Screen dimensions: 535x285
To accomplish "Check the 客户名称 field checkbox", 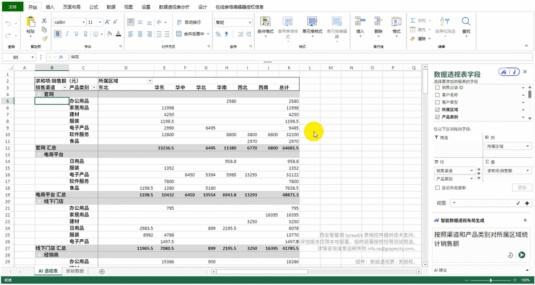I will (x=437, y=95).
